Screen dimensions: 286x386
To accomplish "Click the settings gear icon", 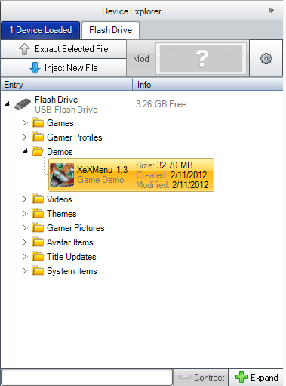I will (266, 58).
